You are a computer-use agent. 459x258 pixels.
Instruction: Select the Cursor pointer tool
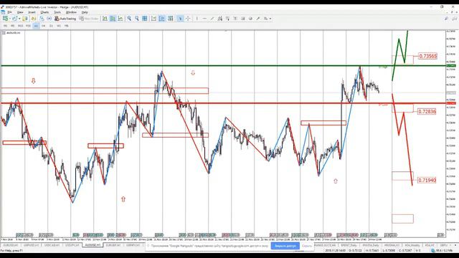(x=180, y=19)
